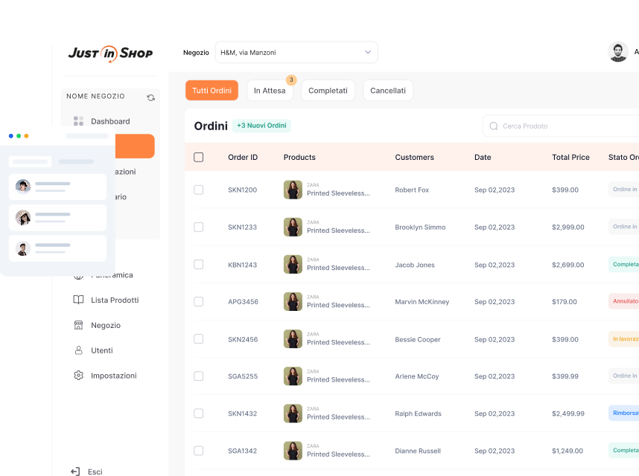Click the Just in Shop logo
The height and width of the screenshot is (476, 639).
pos(110,54)
